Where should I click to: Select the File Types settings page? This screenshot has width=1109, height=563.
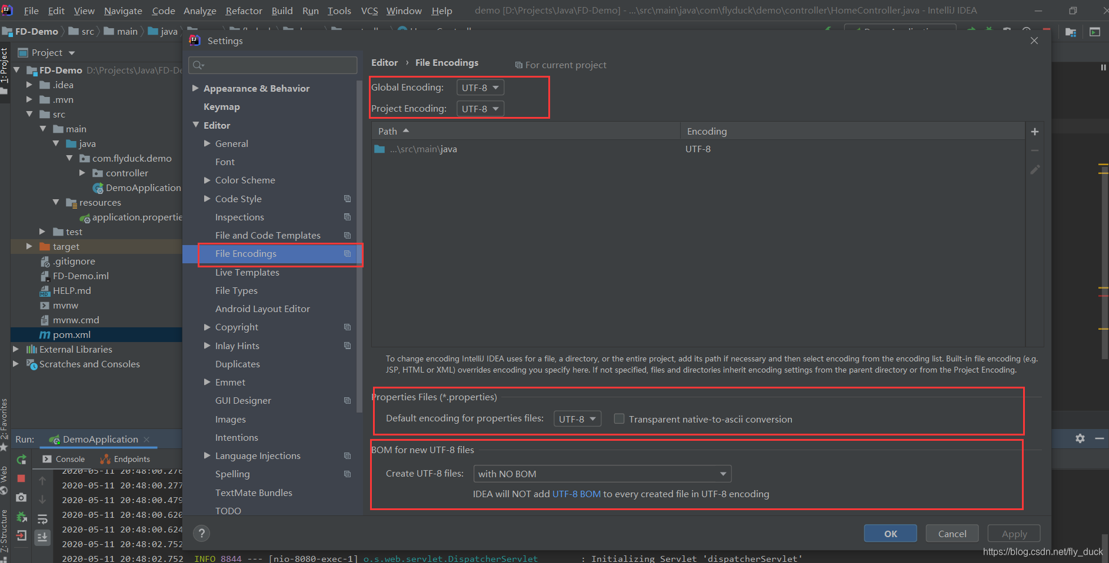pos(236,290)
